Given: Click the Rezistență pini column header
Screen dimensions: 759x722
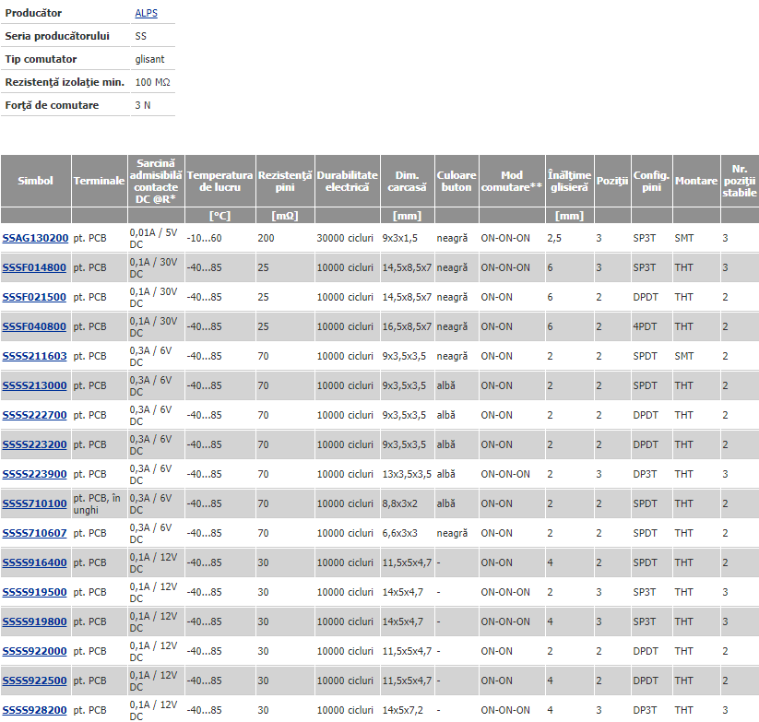Looking at the screenshot, I should 285,181.
